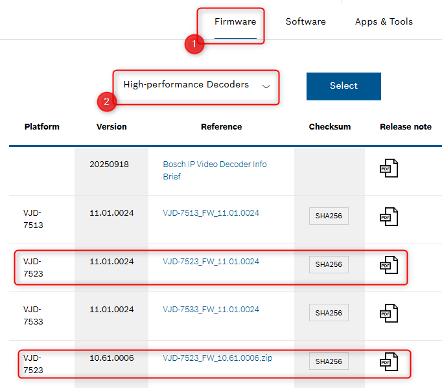Viewport: 442px width, 388px height.
Task: Switch to the Firmware tab
Action: pos(235,22)
